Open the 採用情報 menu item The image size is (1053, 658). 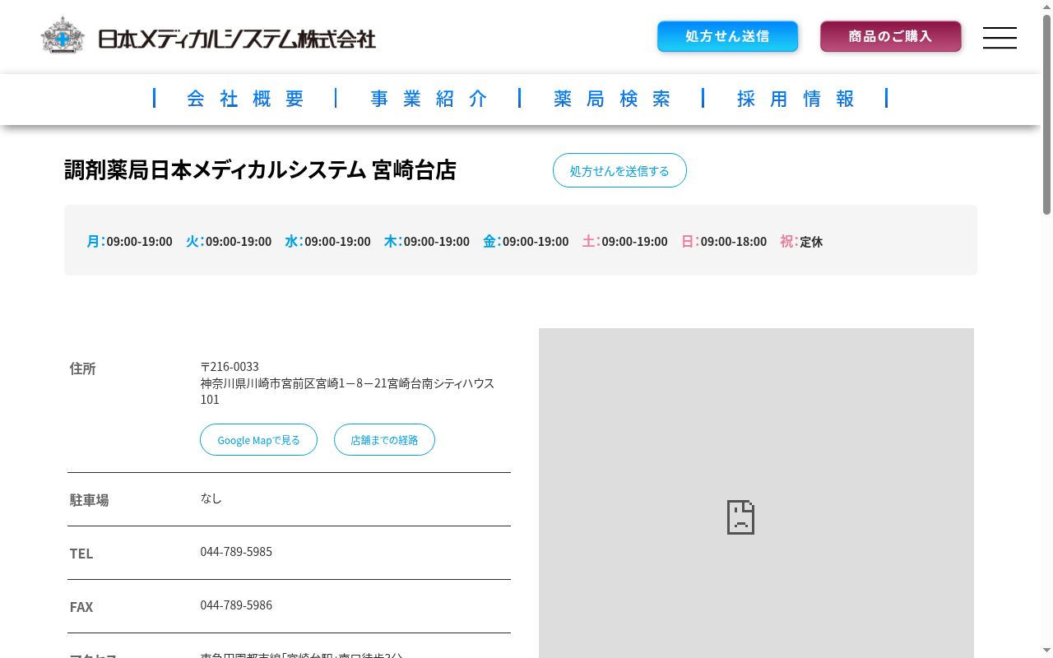[796, 99]
